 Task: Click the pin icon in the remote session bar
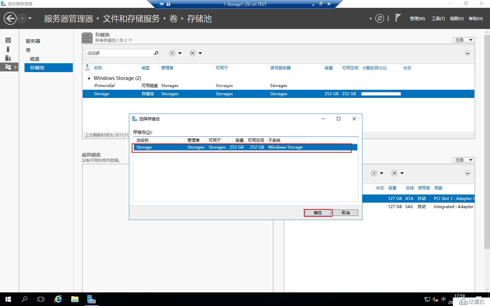click(x=161, y=4)
